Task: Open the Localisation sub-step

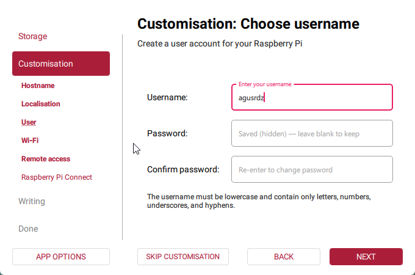Action: click(x=41, y=104)
